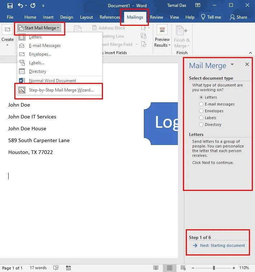The height and width of the screenshot is (272, 255).
Task: Close the Mail Merge pane
Action: pyautogui.click(x=247, y=64)
